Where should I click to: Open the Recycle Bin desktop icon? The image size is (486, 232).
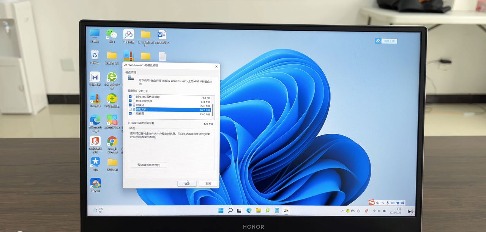[95, 55]
